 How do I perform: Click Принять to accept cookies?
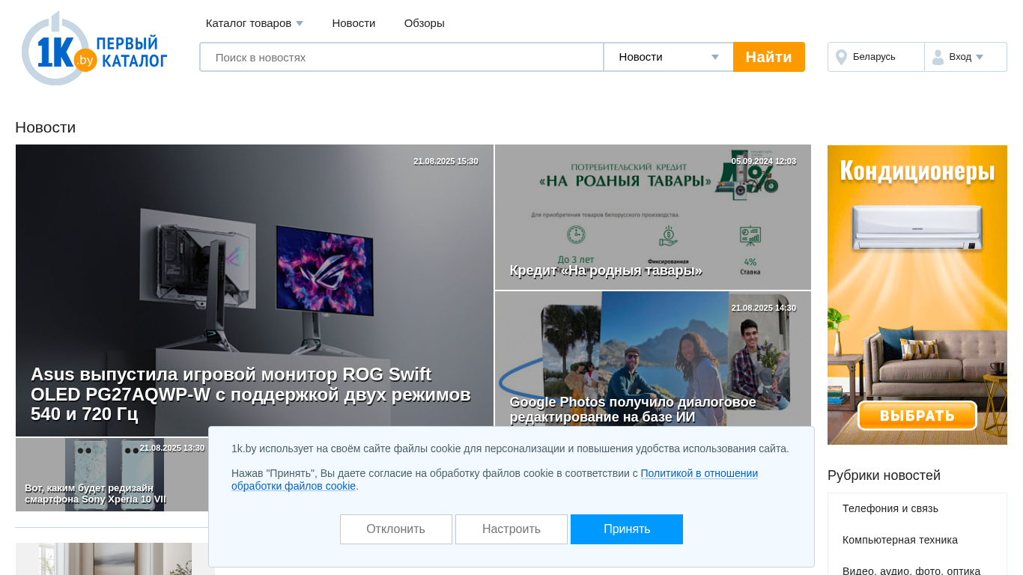tap(627, 529)
